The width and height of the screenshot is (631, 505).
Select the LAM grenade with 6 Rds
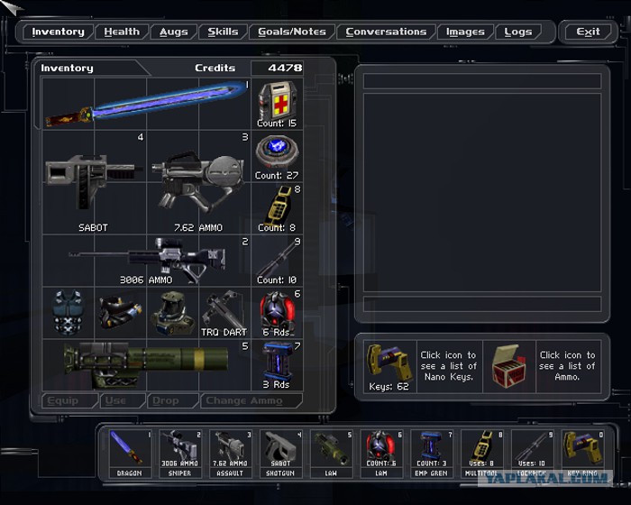click(277, 313)
